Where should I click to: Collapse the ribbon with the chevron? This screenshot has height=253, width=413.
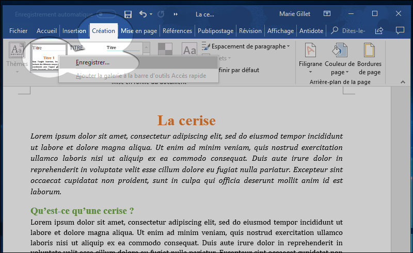[x=403, y=82]
